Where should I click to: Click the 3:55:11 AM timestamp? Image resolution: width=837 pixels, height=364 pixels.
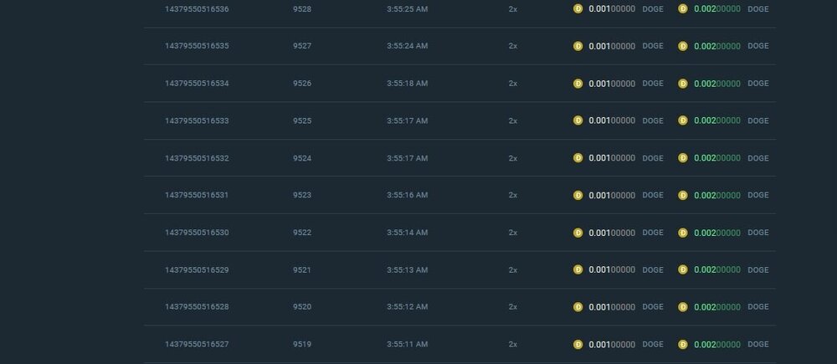408,344
